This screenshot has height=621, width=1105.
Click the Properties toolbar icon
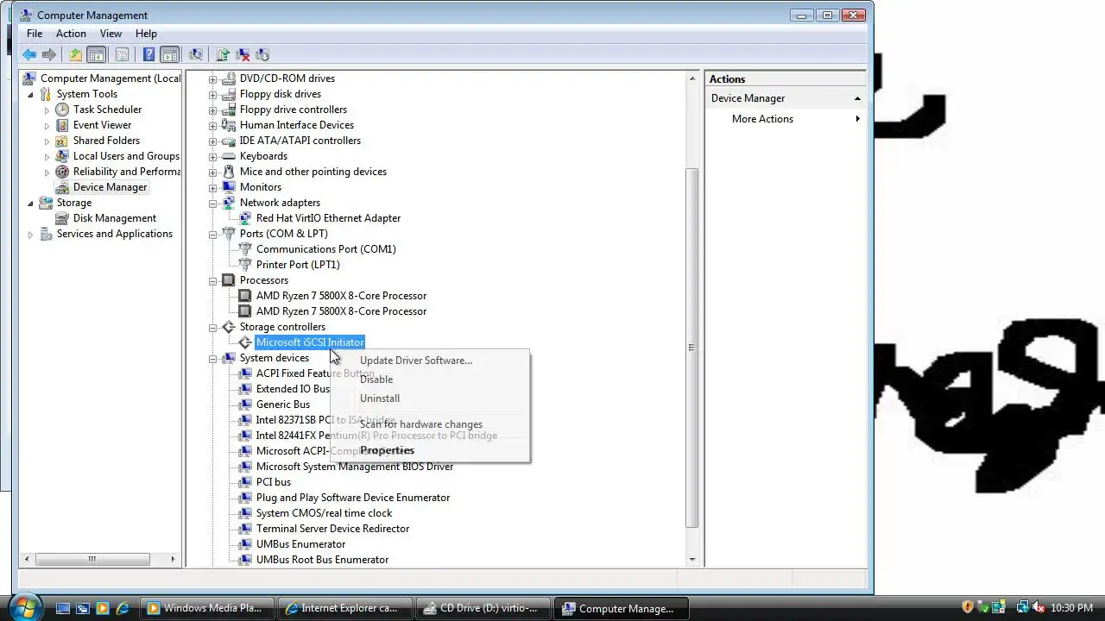tap(122, 55)
